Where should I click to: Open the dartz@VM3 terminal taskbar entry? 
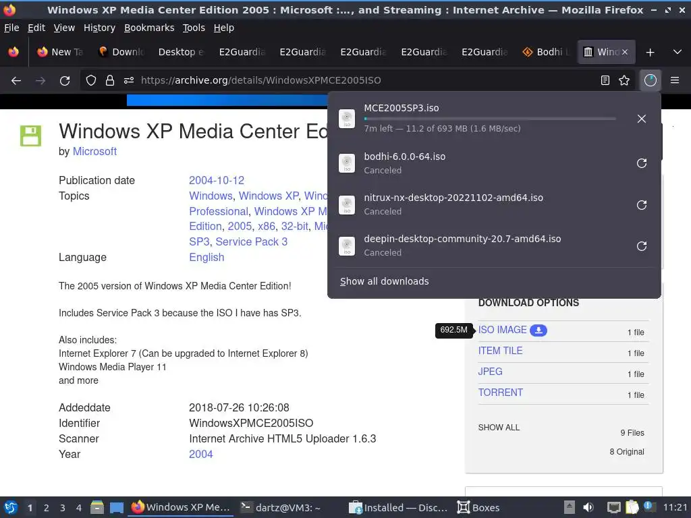click(x=281, y=508)
